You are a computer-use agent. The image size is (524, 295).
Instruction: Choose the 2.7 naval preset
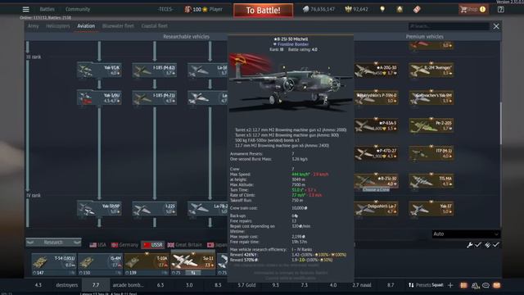click(362, 285)
